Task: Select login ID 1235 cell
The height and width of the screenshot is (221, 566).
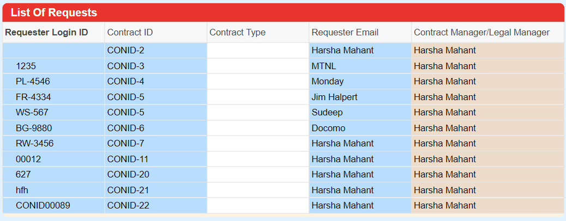Action: point(53,66)
